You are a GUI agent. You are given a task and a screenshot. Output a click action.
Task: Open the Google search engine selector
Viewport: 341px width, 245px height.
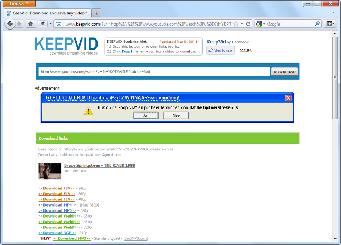coord(260,24)
